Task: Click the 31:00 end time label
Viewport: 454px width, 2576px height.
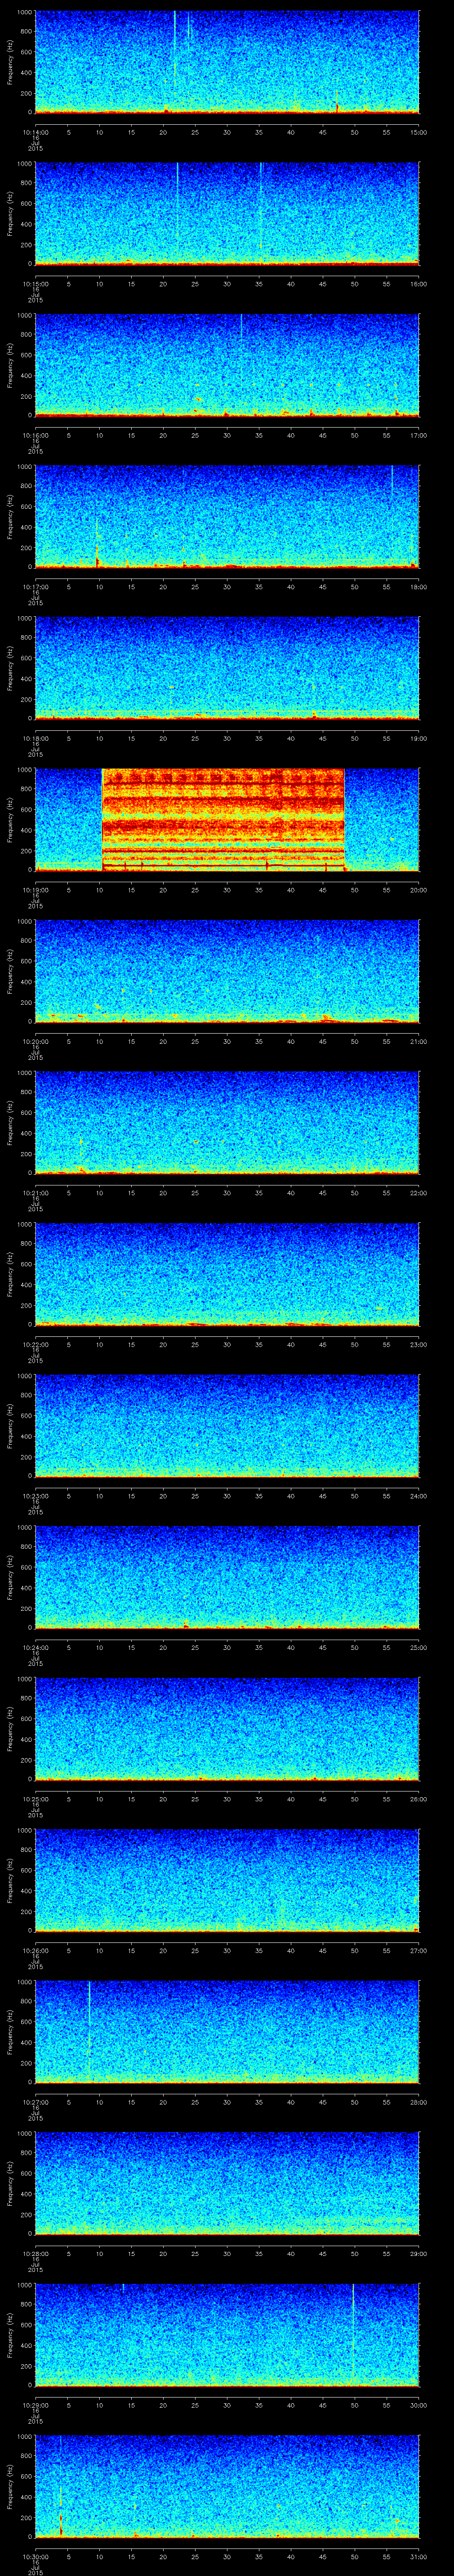Action: tap(418, 2556)
